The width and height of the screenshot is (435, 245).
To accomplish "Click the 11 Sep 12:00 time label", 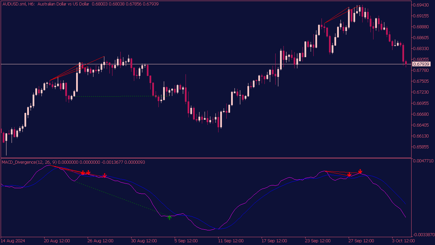I will (x=231, y=241).
